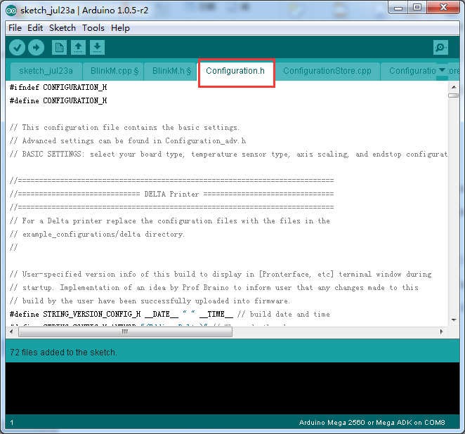Click '72 files added to the sketch' status
Viewport: 465px width, 434px height.
point(63,352)
